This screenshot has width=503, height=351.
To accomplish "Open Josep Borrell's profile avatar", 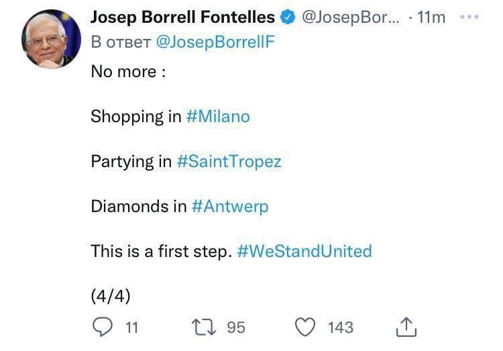I will pyautogui.click(x=52, y=40).
